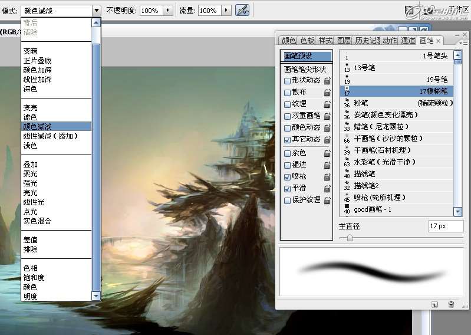
Task: Enable 保护纹理 checkbox
Action: tap(287, 201)
